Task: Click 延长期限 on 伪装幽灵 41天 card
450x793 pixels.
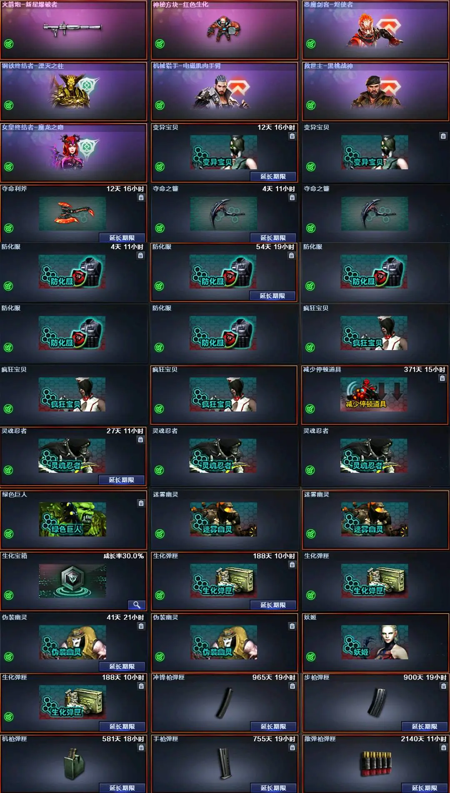Action: [122, 666]
